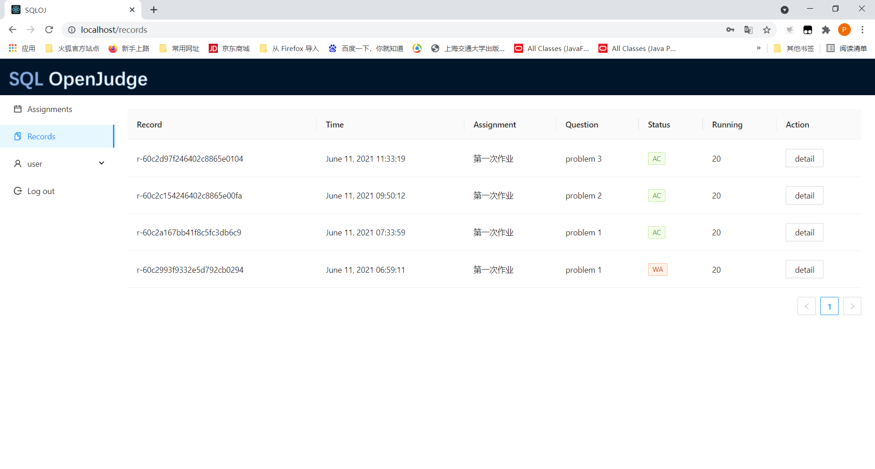875x469 pixels.
Task: Click the Log out arrow icon
Action: (18, 191)
